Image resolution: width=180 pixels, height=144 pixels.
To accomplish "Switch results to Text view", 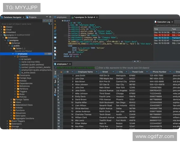I will pos(55,81).
